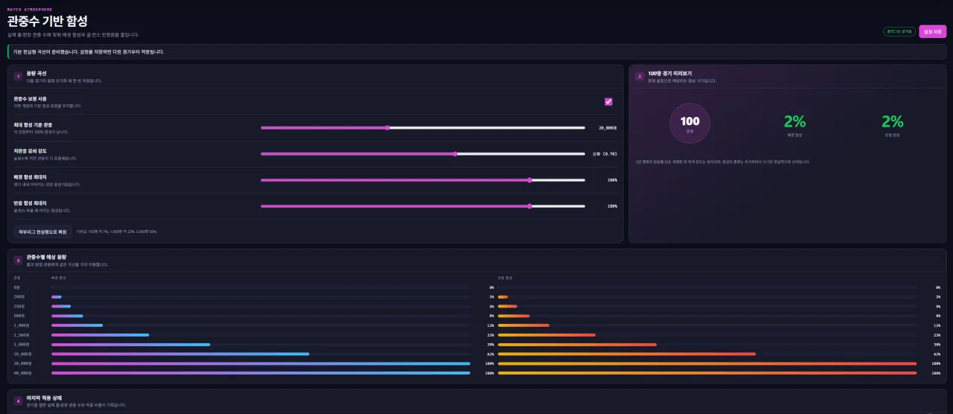The width and height of the screenshot is (953, 414).
Task: Click the 반응 함성 column header in the table
Action: [505, 277]
